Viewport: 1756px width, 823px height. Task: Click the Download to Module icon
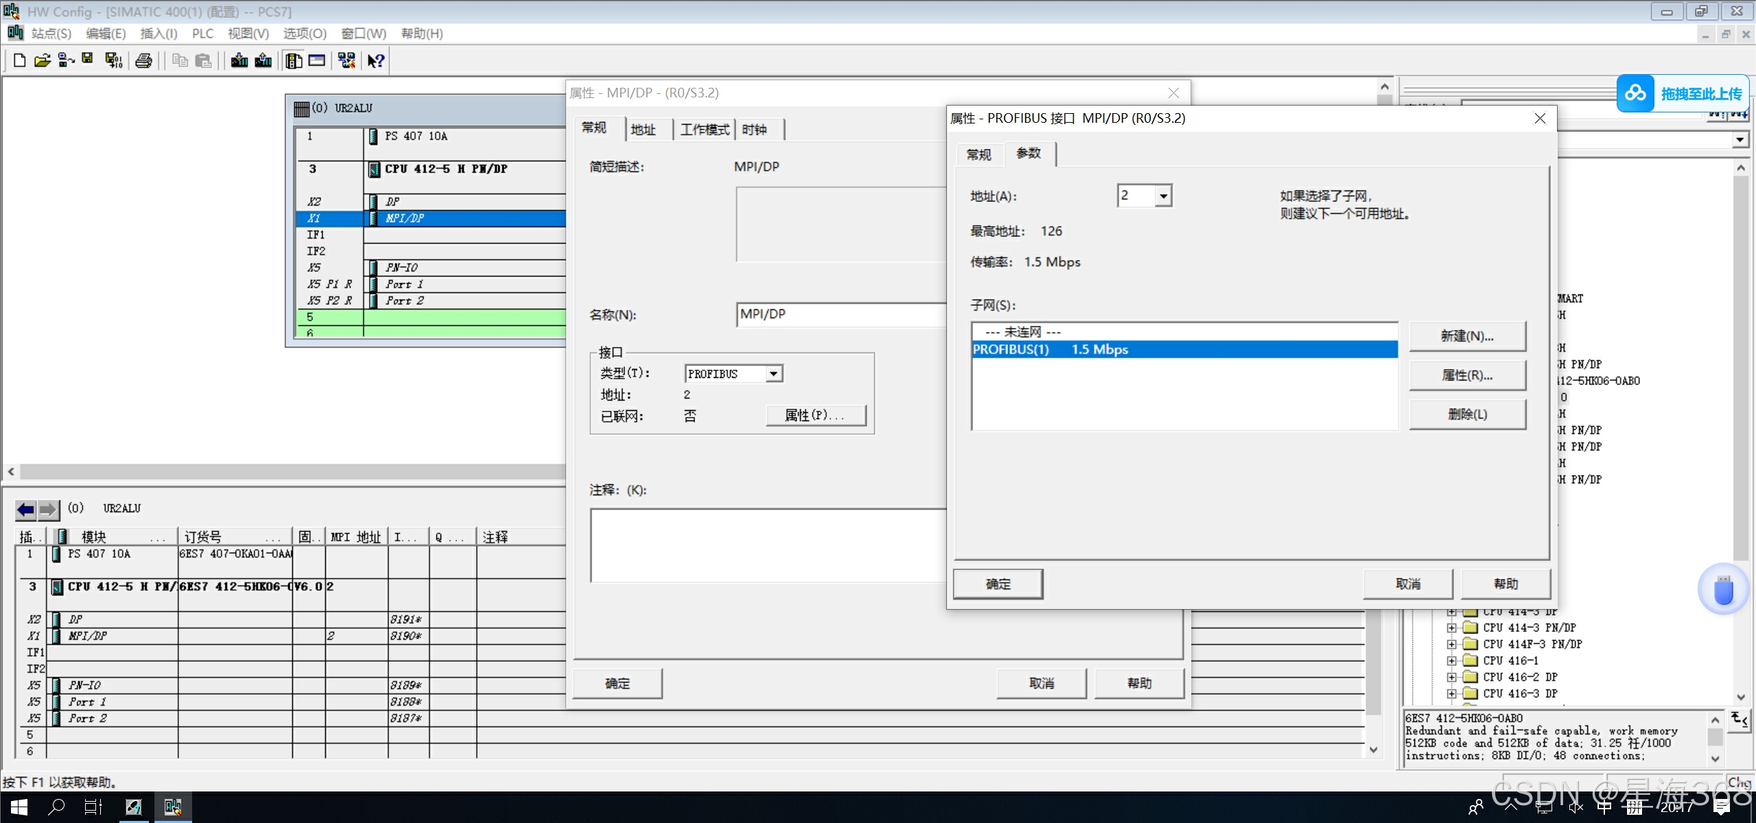pos(239,60)
